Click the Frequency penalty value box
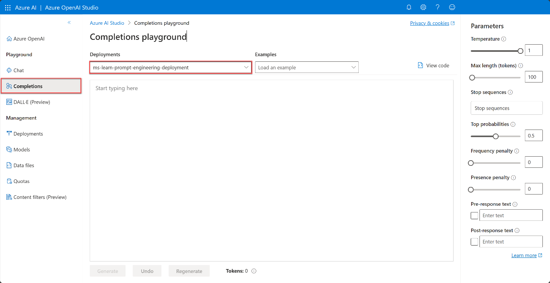 (x=534, y=162)
